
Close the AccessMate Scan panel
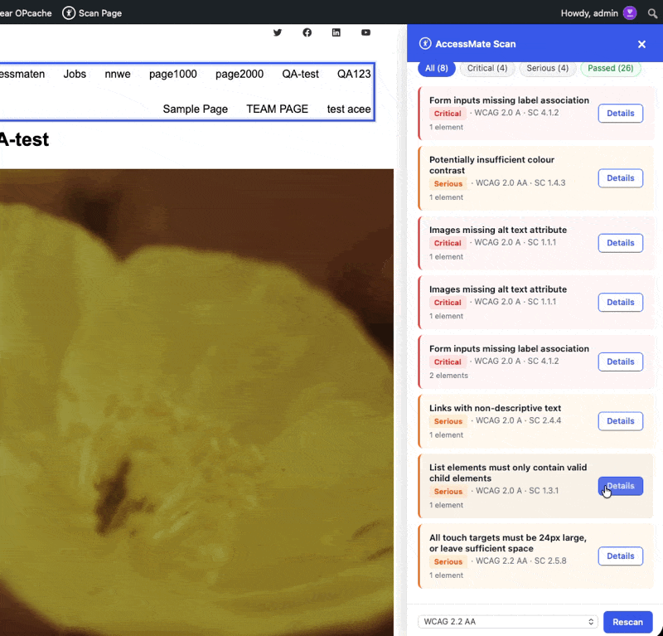click(641, 44)
